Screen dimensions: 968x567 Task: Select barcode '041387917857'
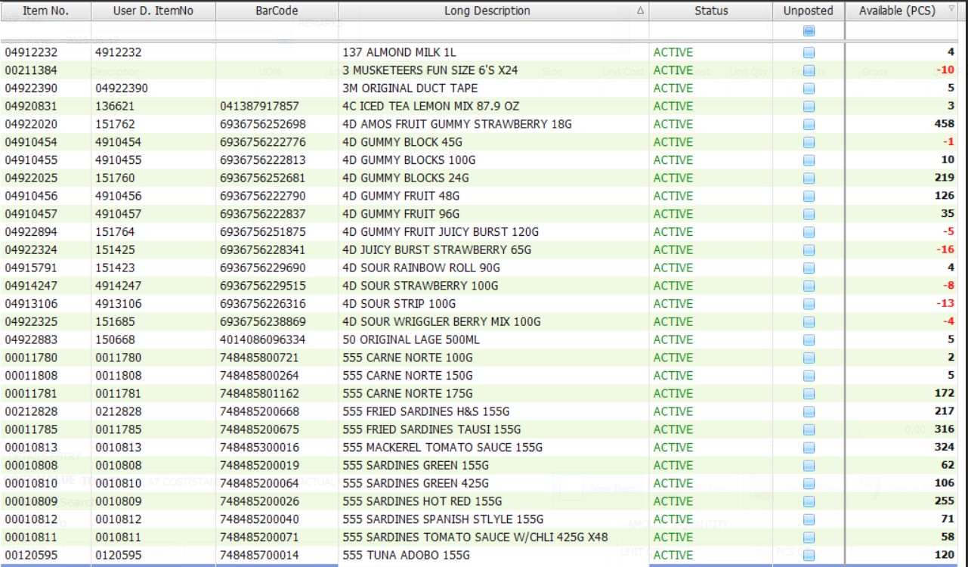259,106
